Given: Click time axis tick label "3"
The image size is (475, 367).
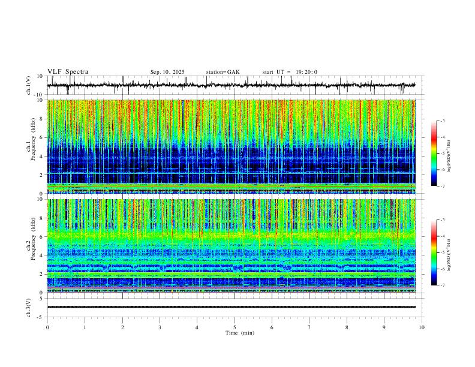Looking at the screenshot, I should click(x=160, y=327).
